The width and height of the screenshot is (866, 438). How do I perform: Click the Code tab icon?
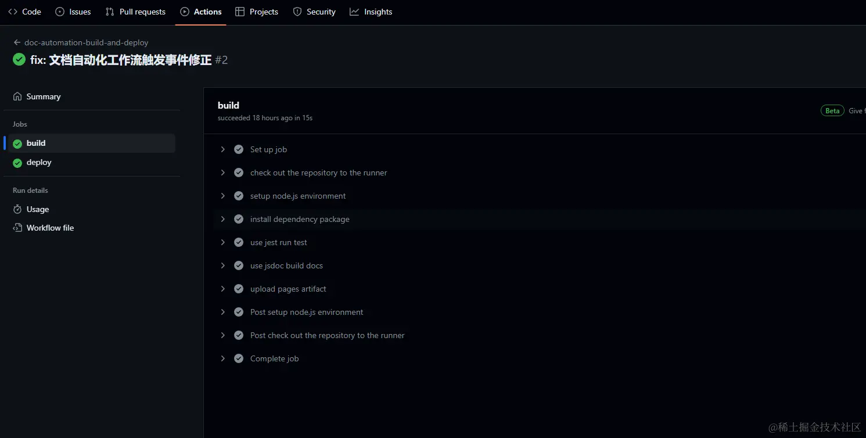coord(13,12)
